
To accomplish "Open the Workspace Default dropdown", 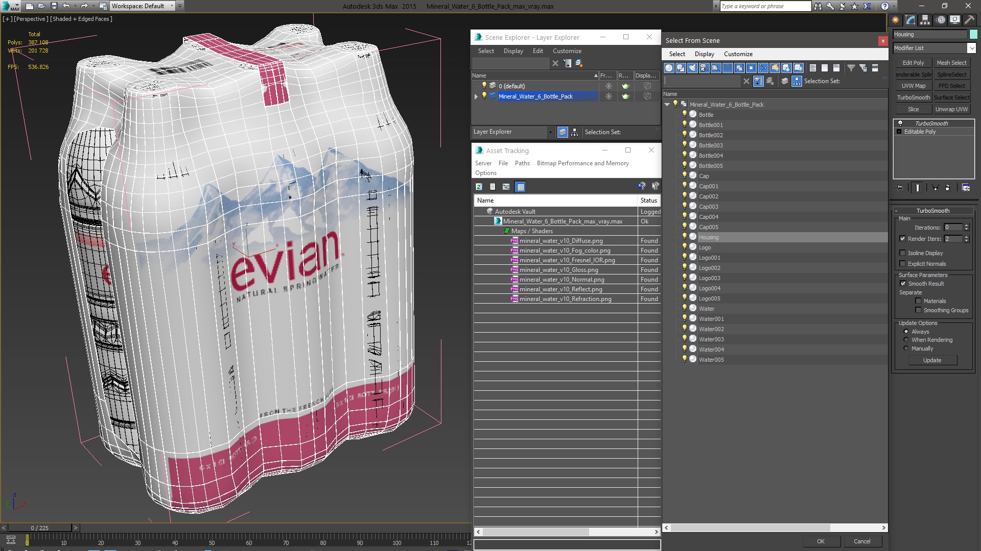I will [172, 6].
